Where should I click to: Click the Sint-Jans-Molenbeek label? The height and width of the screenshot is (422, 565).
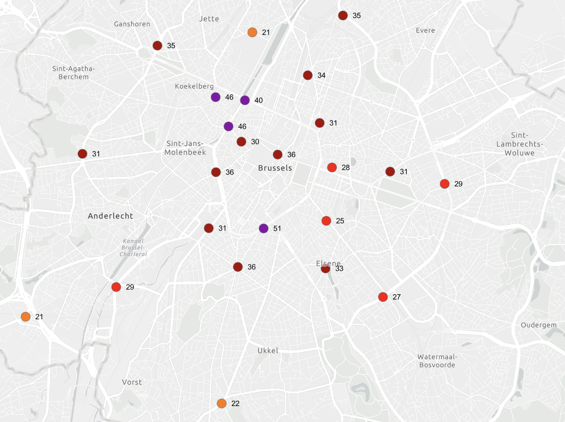click(x=185, y=148)
